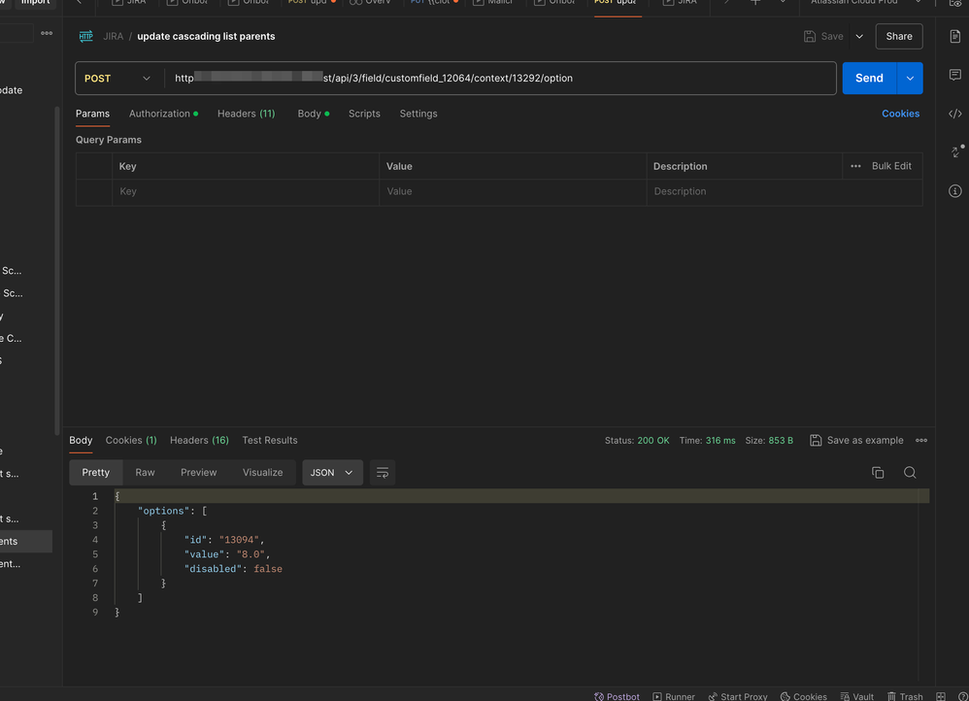Select the highlighted sidebar request ending 'ents'

click(26, 542)
